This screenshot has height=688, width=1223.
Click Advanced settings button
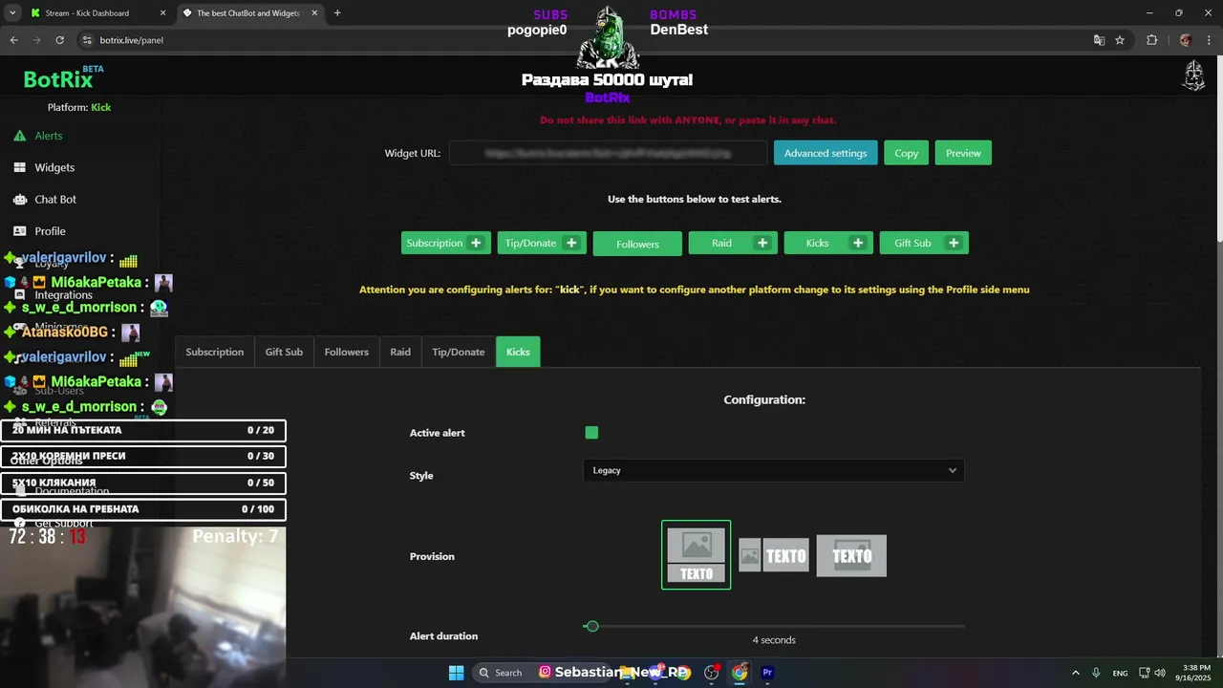(x=826, y=153)
